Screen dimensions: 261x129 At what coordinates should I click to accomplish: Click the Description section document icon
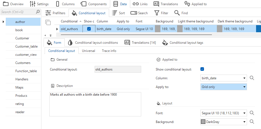click(53, 86)
